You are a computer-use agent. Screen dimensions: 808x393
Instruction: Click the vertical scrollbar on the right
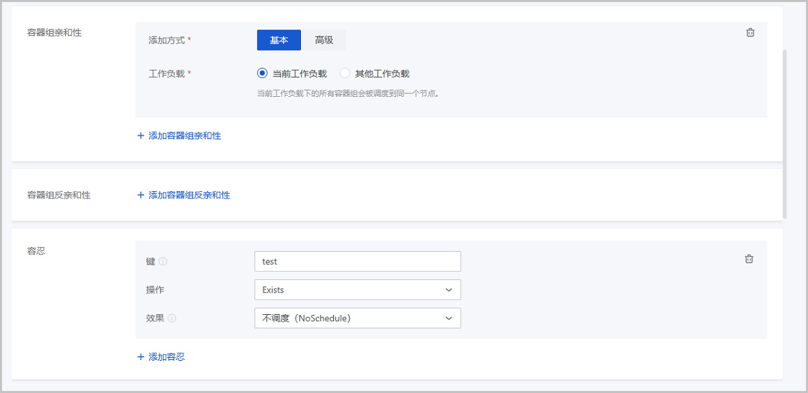click(x=784, y=133)
